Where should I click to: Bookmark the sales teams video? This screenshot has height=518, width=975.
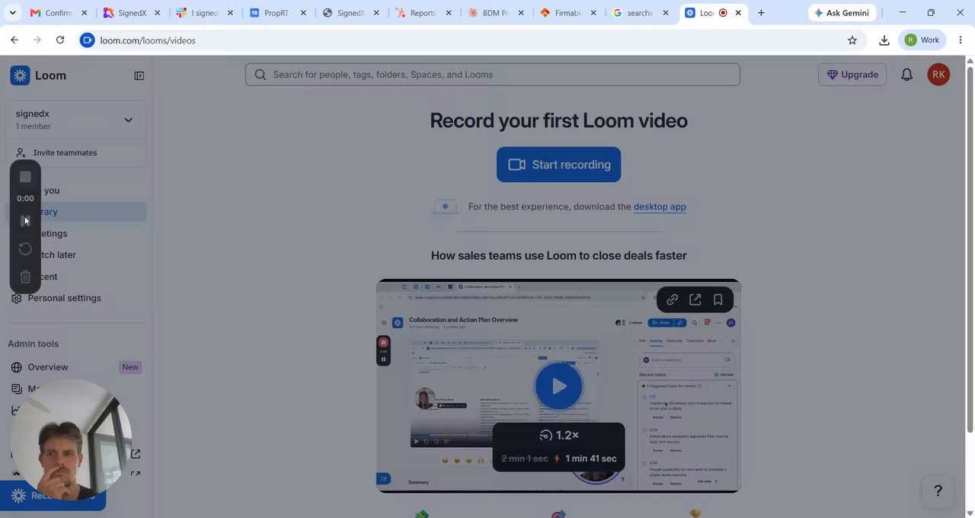pyautogui.click(x=718, y=300)
